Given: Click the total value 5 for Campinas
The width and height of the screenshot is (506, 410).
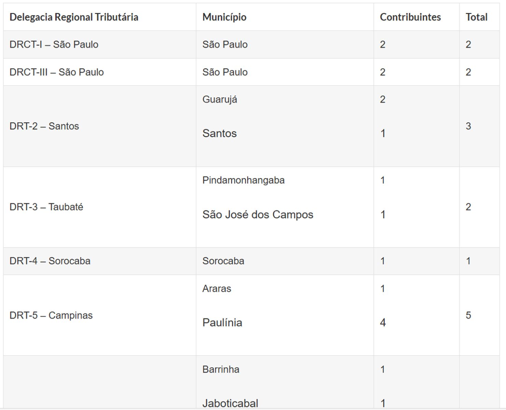Looking at the screenshot, I should [468, 315].
